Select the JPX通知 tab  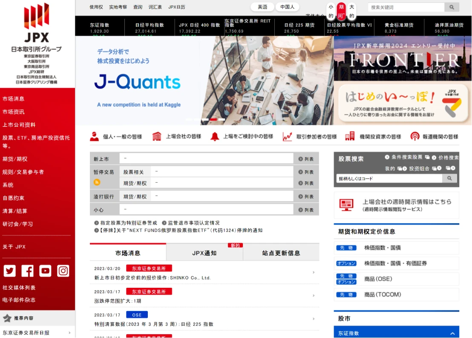tap(204, 252)
